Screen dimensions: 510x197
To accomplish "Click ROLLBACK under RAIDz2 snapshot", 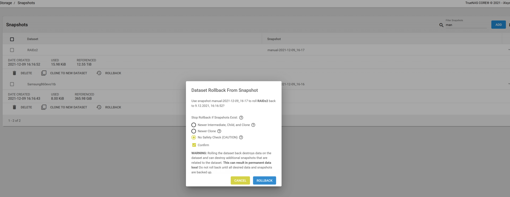I will tap(113, 73).
